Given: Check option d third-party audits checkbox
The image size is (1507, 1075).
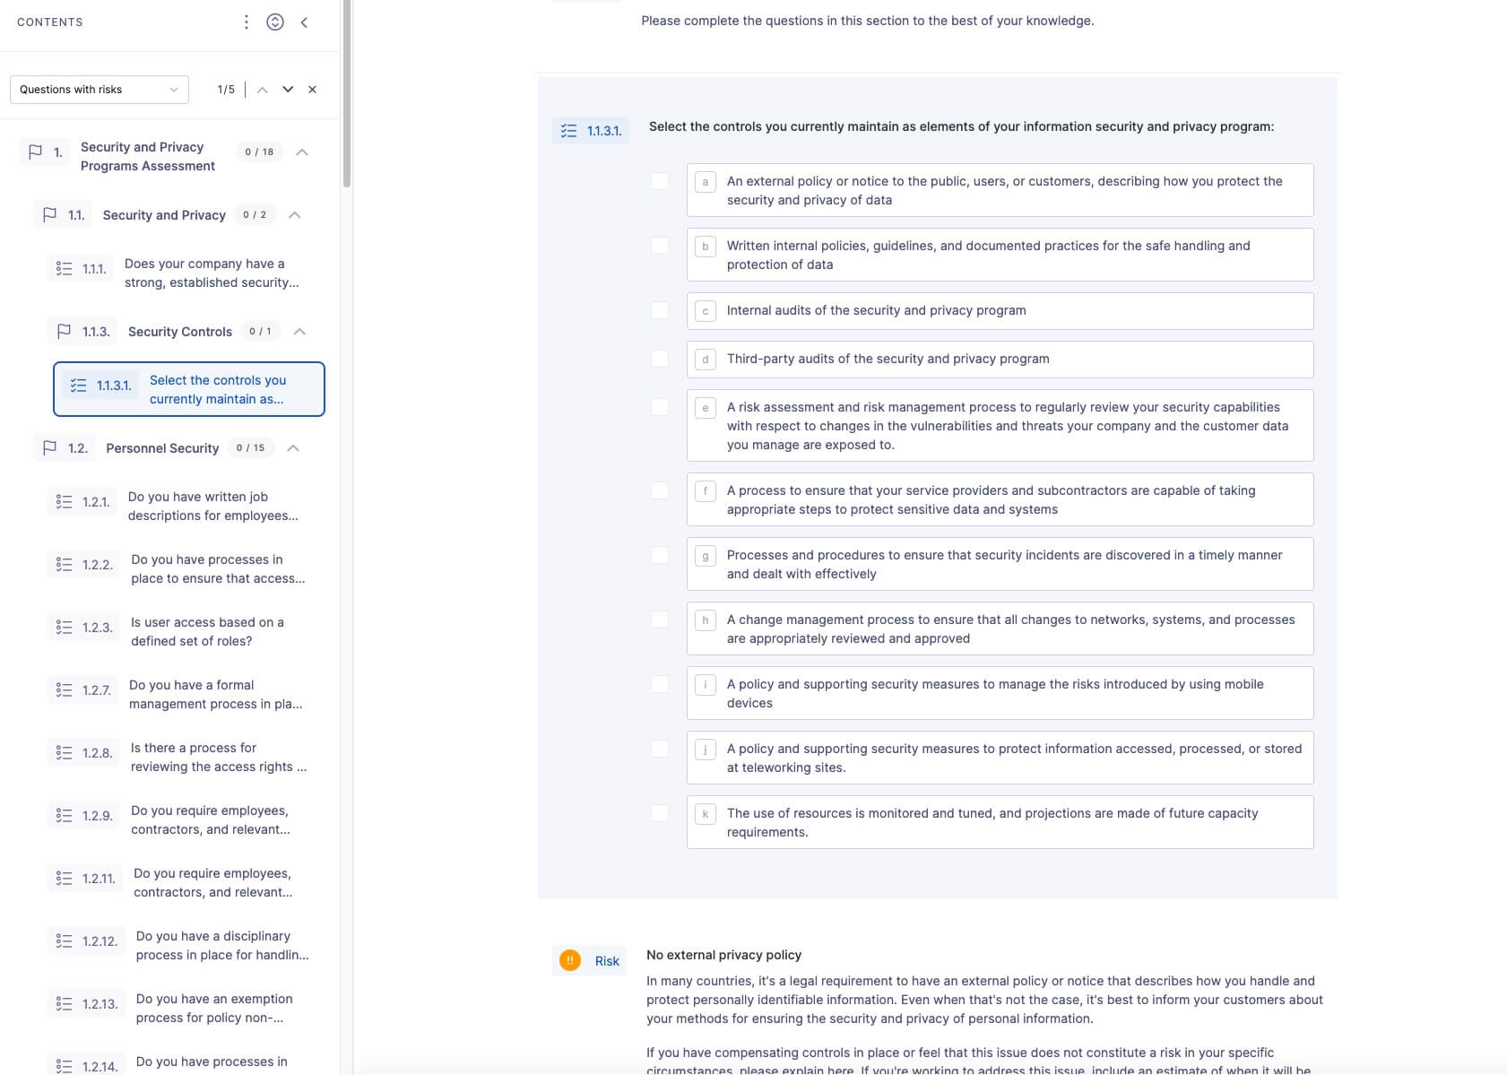Looking at the screenshot, I should [660, 359].
